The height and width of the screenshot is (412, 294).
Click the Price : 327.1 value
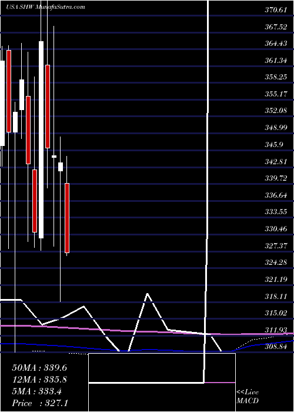tap(40, 403)
